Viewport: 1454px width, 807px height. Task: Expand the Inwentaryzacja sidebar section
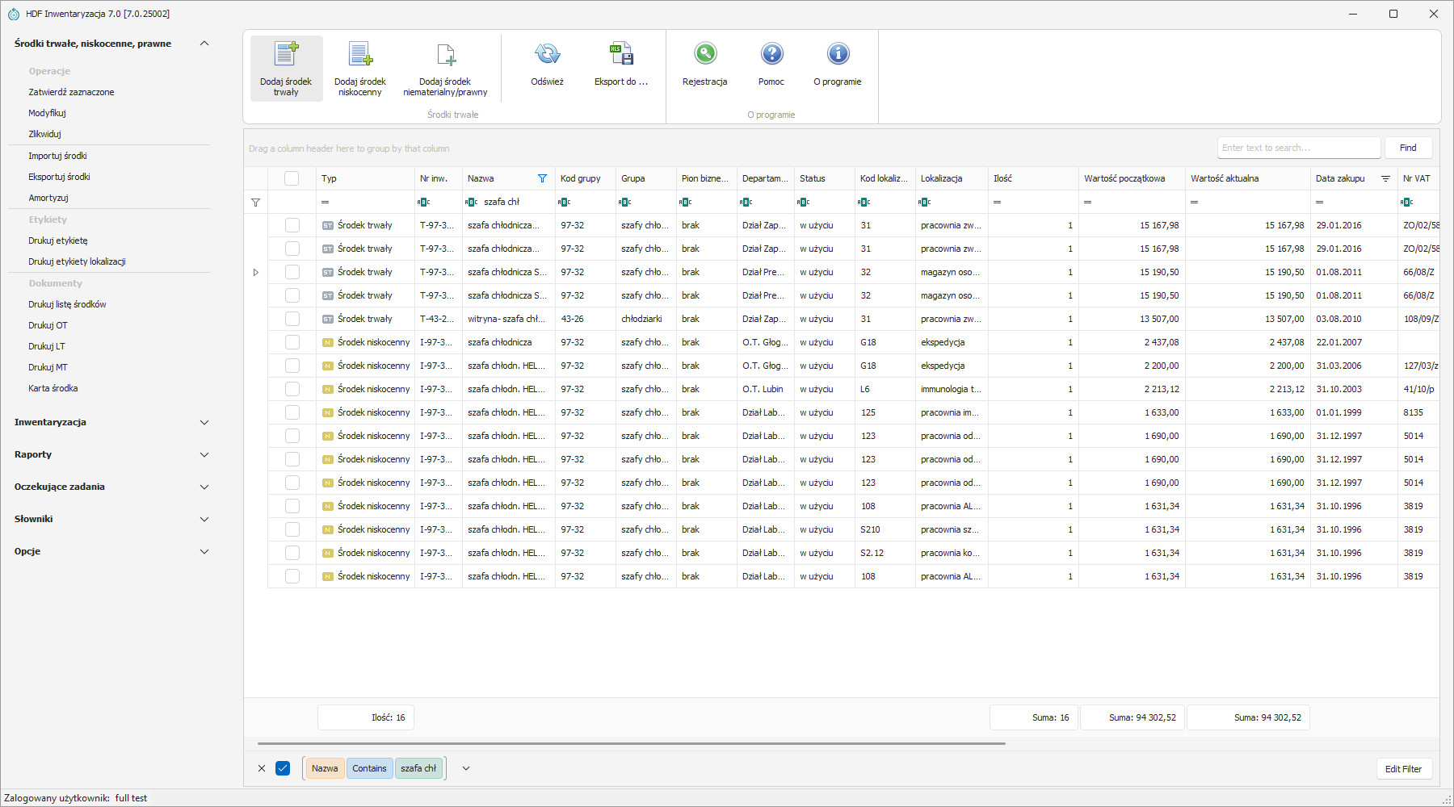[204, 422]
